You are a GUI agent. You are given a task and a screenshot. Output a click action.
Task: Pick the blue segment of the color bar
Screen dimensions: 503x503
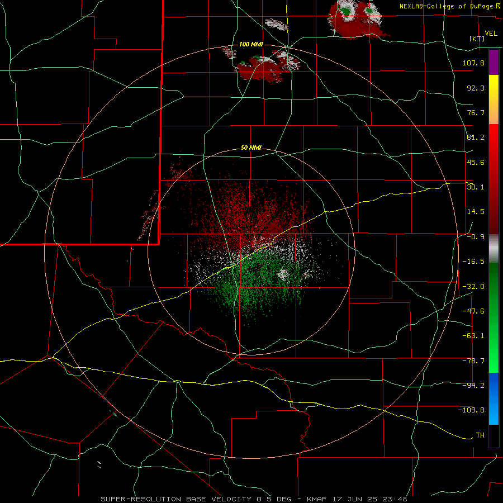[493, 398]
